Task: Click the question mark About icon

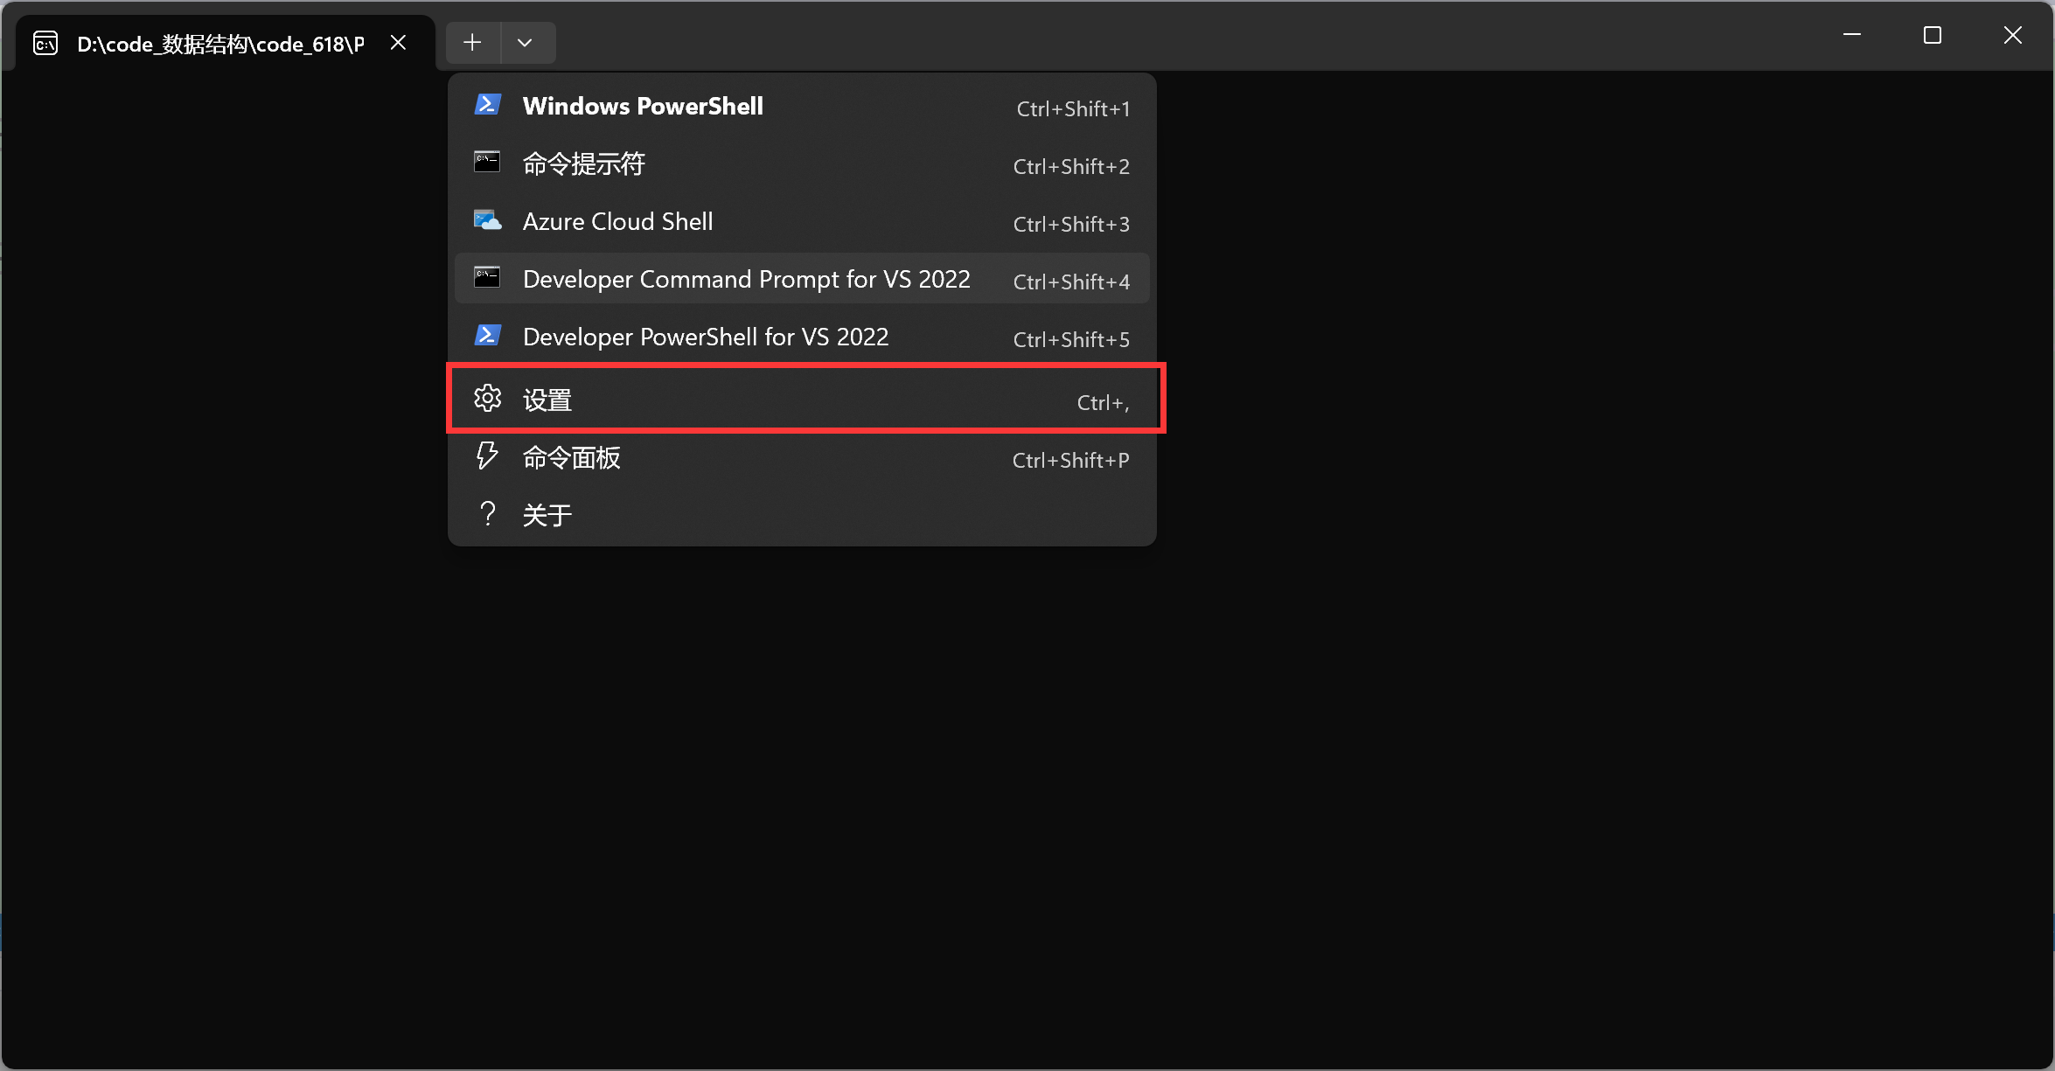Action: click(487, 514)
